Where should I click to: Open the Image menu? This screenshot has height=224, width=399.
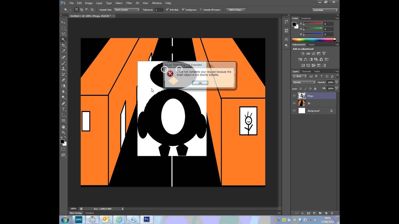pos(89,3)
